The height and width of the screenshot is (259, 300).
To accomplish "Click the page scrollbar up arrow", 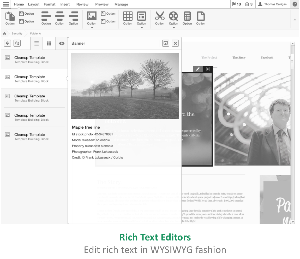I will tap(292, 44).
